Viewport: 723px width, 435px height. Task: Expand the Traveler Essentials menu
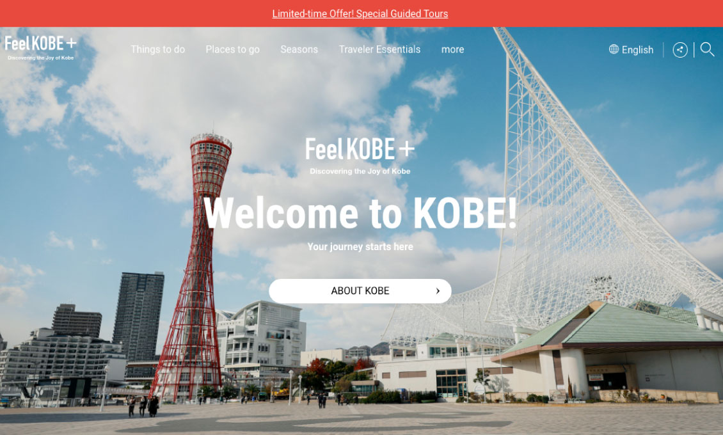click(379, 49)
